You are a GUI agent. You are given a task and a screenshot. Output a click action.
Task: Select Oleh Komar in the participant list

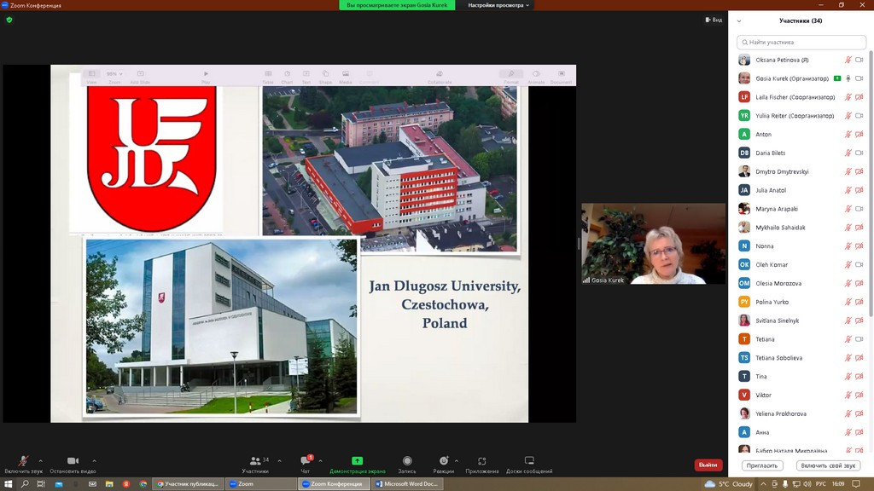click(x=772, y=265)
